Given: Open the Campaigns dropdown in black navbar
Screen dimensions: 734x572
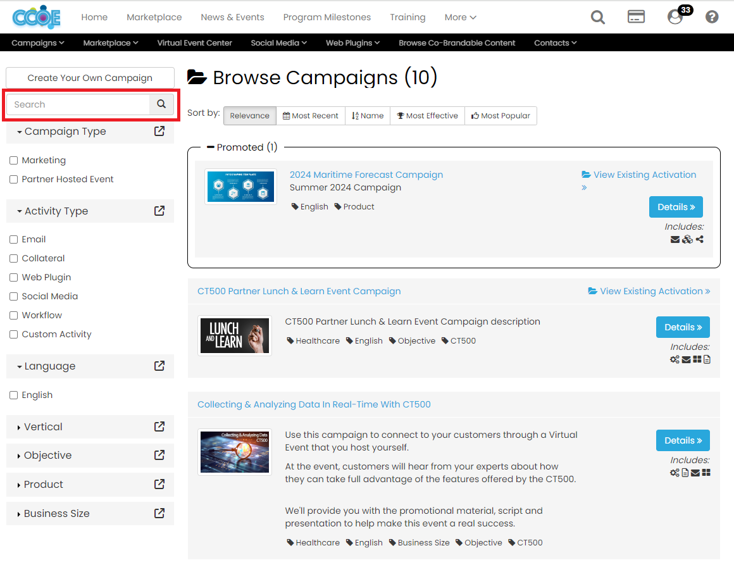Looking at the screenshot, I should (38, 43).
